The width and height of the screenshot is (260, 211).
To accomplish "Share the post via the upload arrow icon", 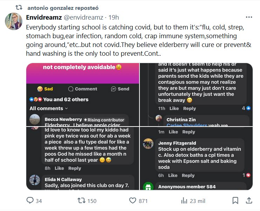I will click(x=249, y=200).
